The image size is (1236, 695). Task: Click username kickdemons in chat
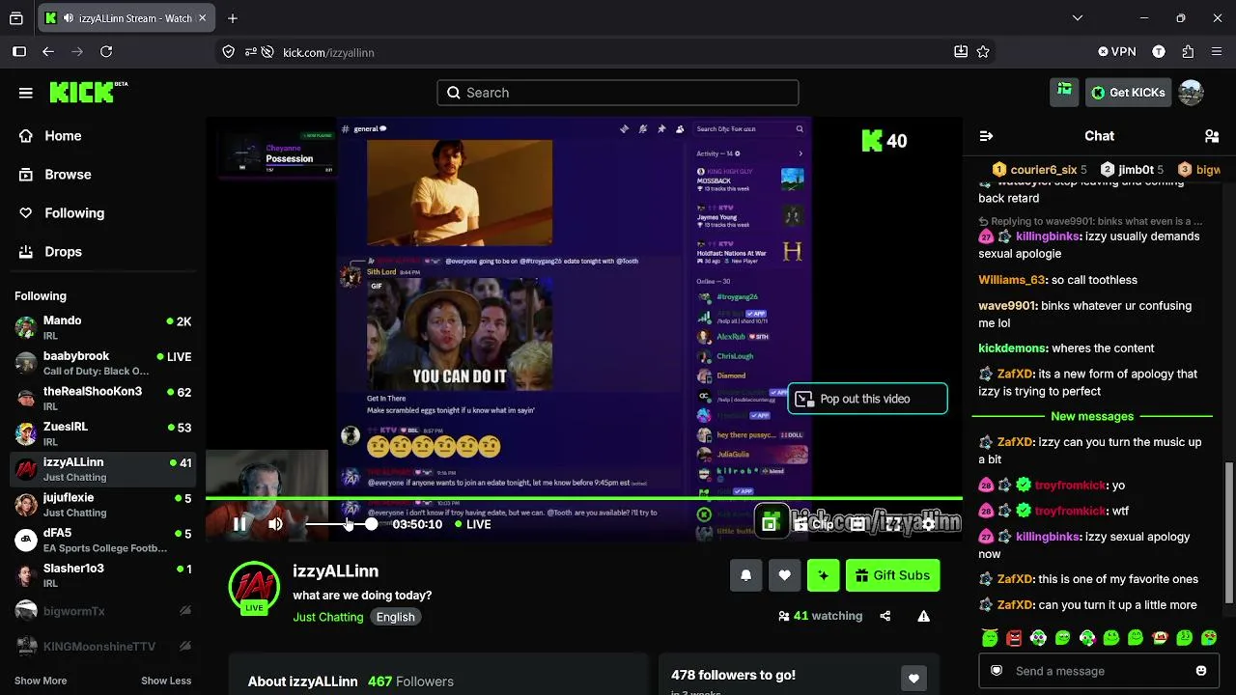[x=1013, y=348]
